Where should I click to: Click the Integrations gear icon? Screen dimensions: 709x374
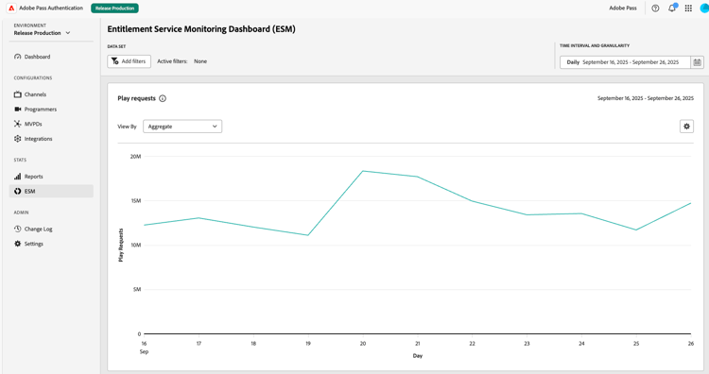pos(18,139)
